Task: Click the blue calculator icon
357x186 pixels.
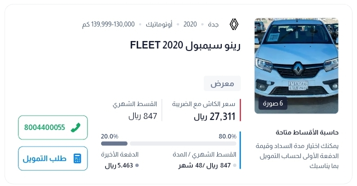Action: 78,158
